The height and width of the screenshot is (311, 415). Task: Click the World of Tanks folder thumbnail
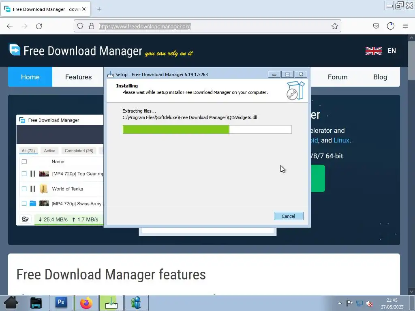[44, 189]
